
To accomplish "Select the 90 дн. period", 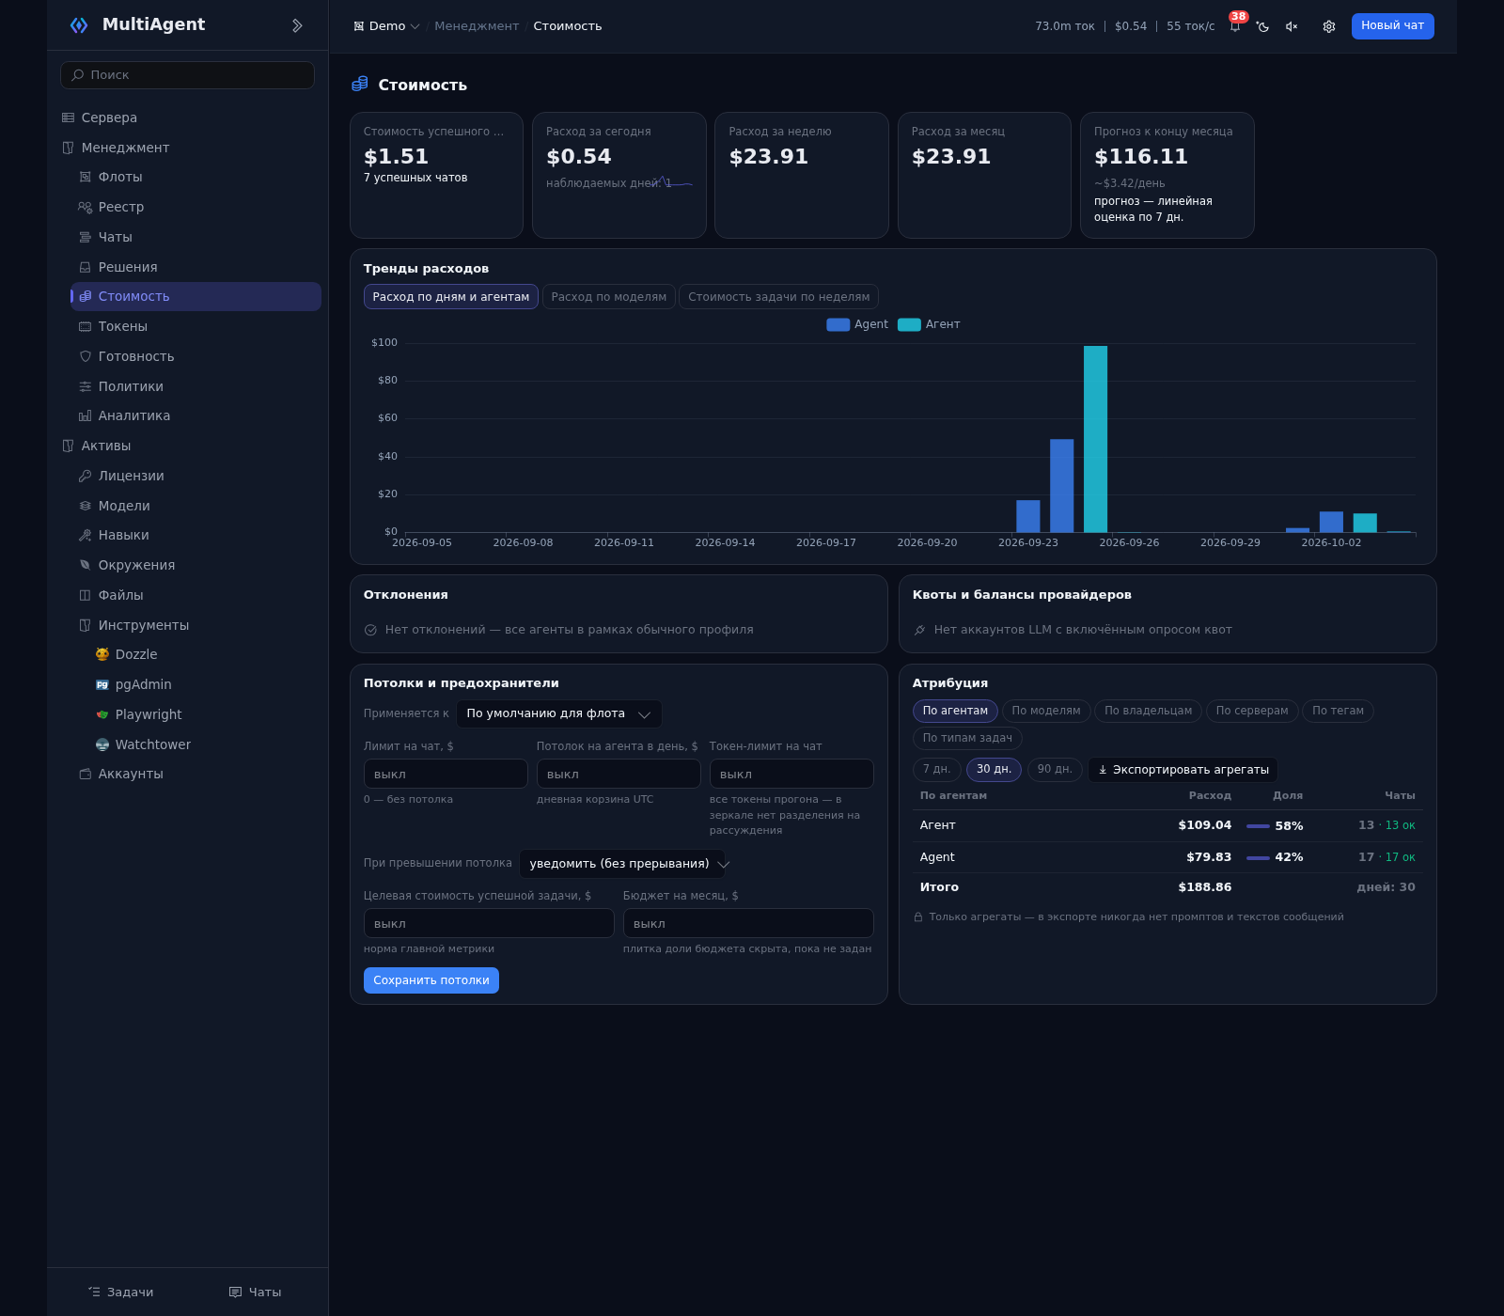I will 1055,769.
